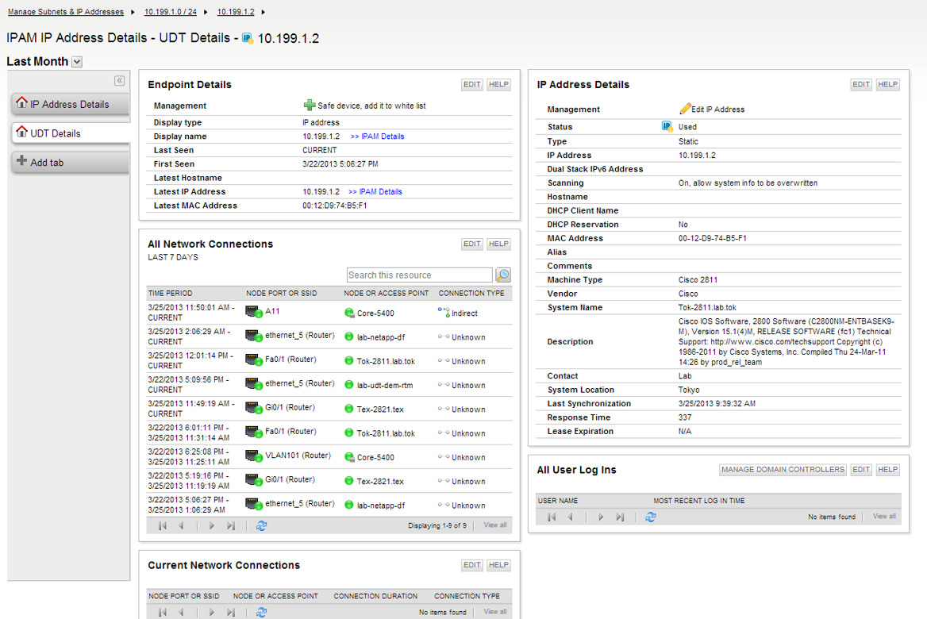
Task: Go to next page in All Network Connections
Action: (x=212, y=525)
